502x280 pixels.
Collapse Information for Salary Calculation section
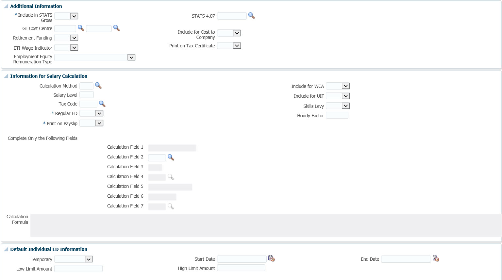tap(6, 76)
